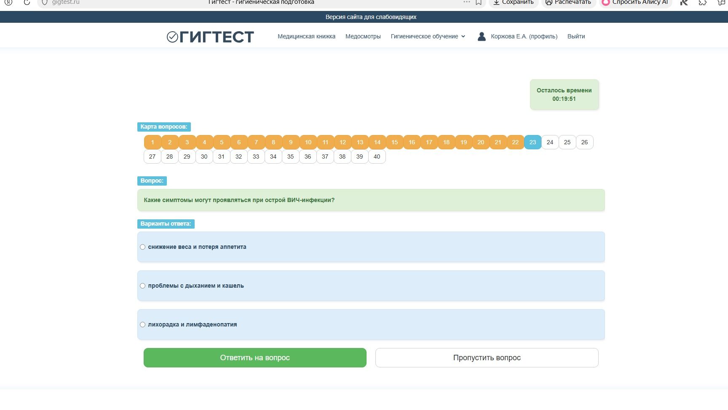Screen dimensions: 728x410
Task: Reload the page with the refresh icon
Action: 27,2
